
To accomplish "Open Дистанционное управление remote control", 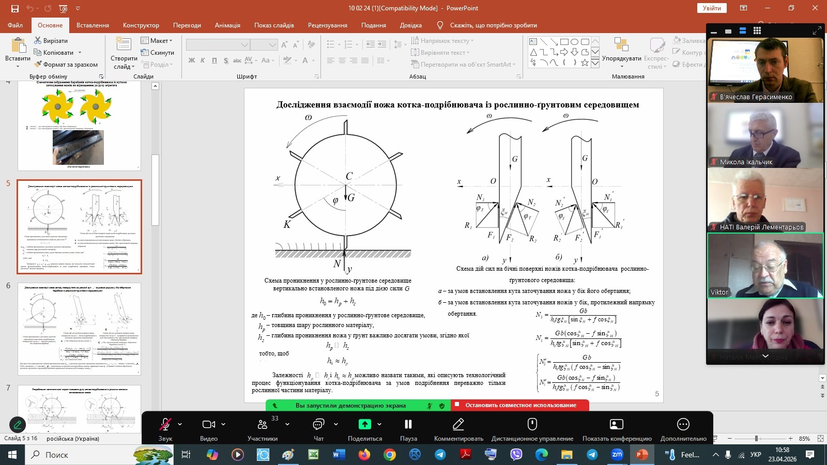I will click(x=532, y=425).
